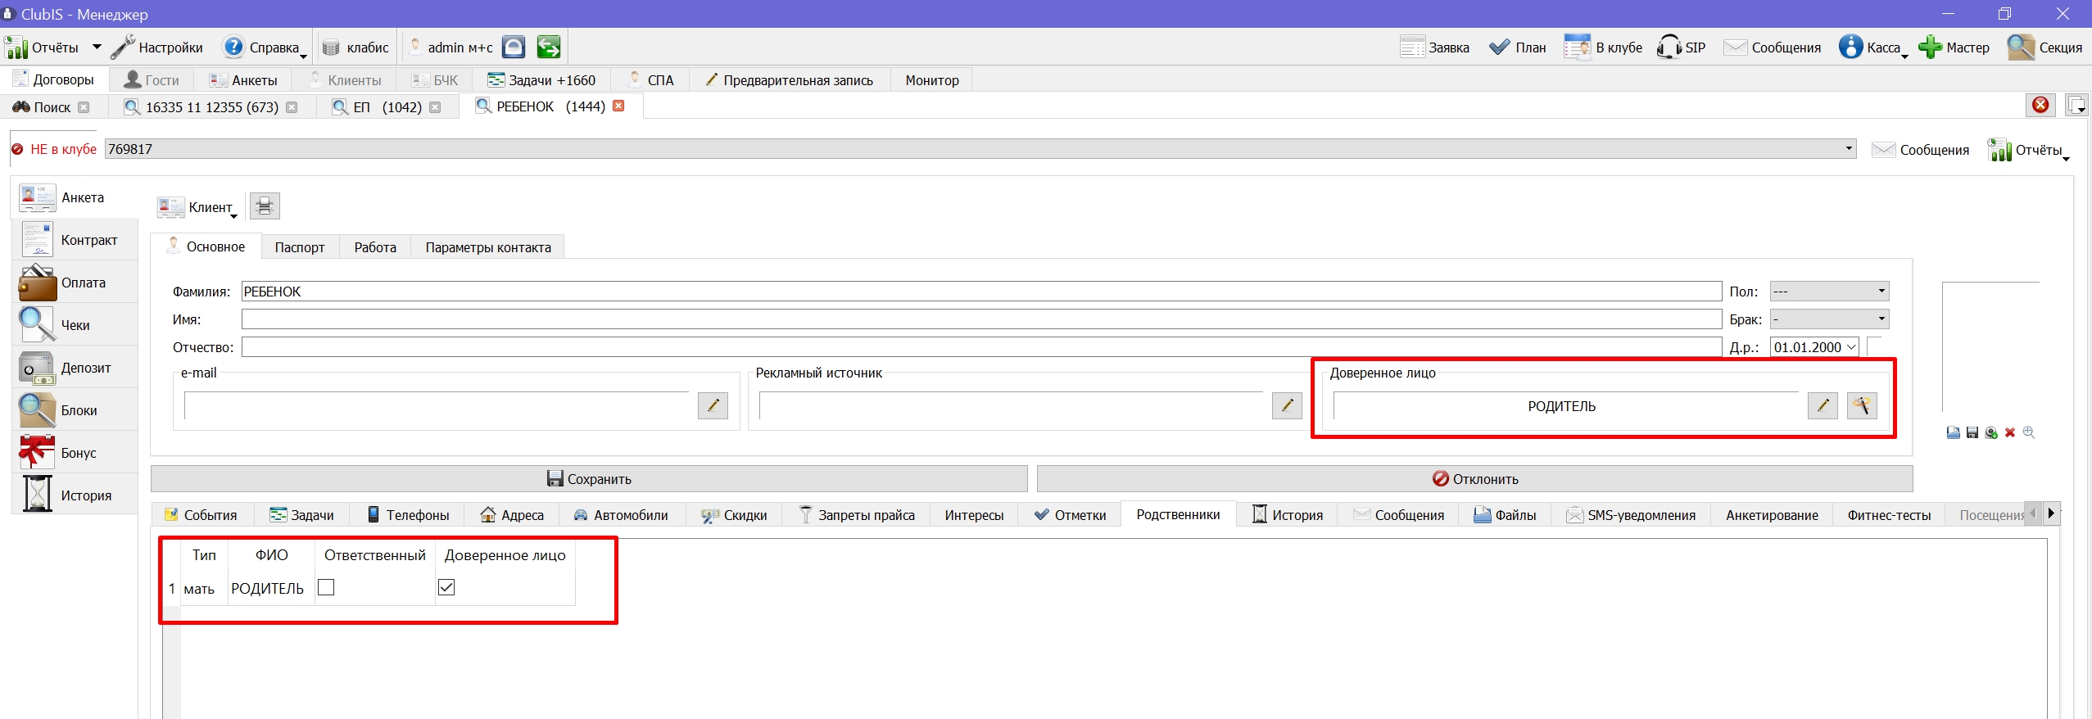The image size is (2092, 719).
Task: Open the Секция search tool
Action: click(2044, 47)
